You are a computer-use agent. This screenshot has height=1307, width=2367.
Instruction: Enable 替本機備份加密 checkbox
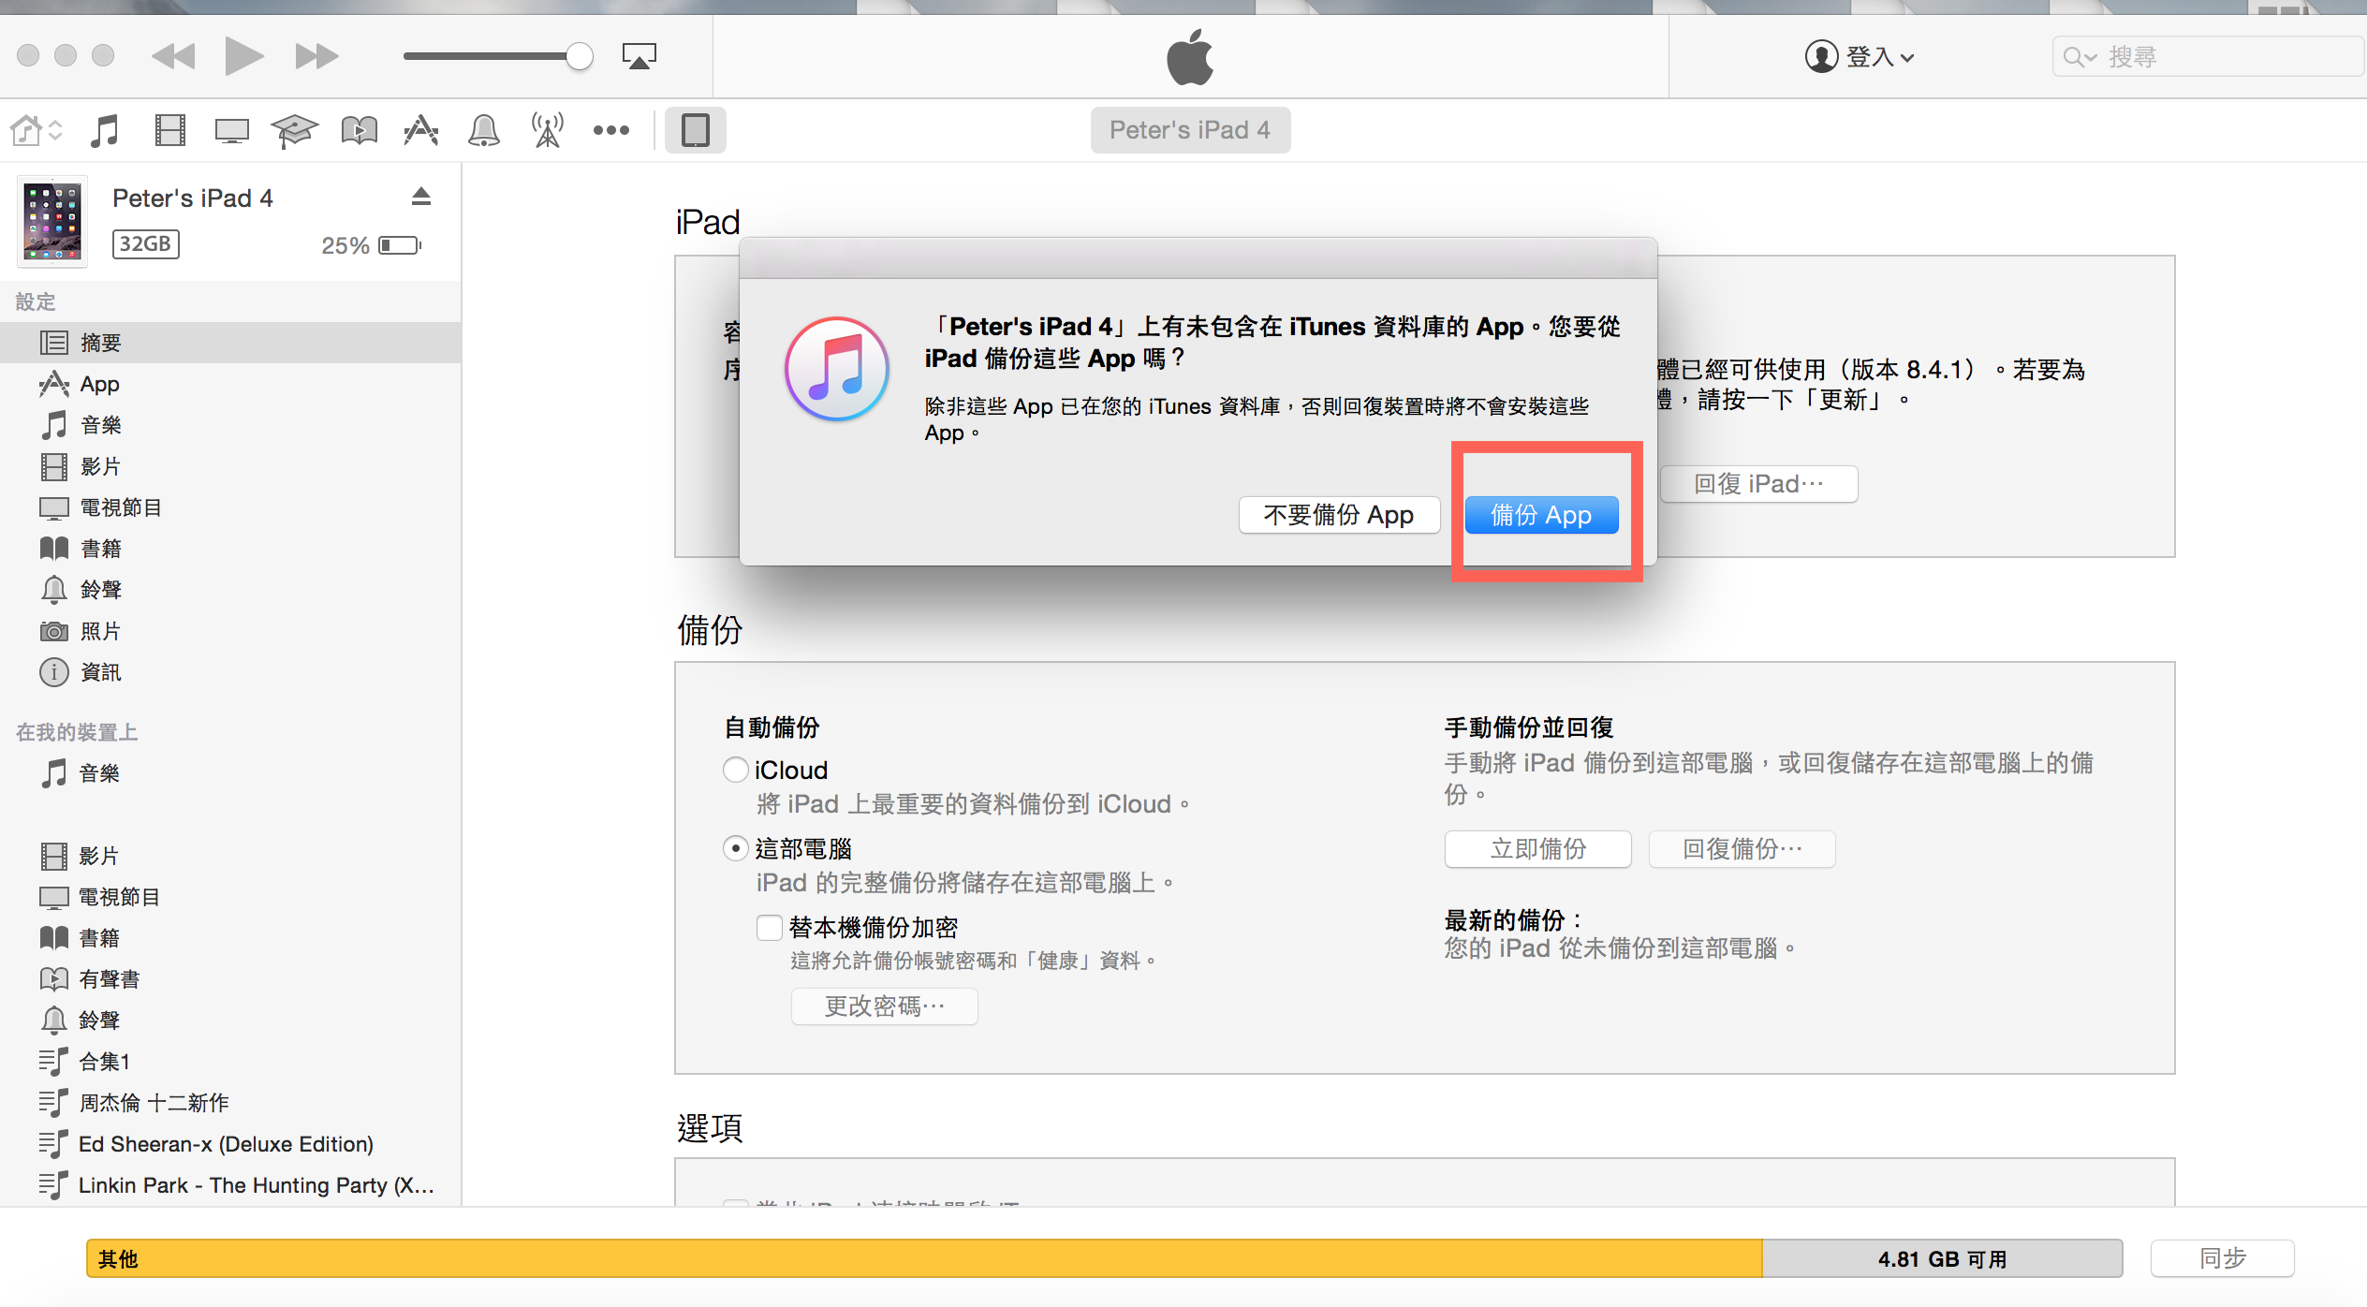pyautogui.click(x=770, y=927)
